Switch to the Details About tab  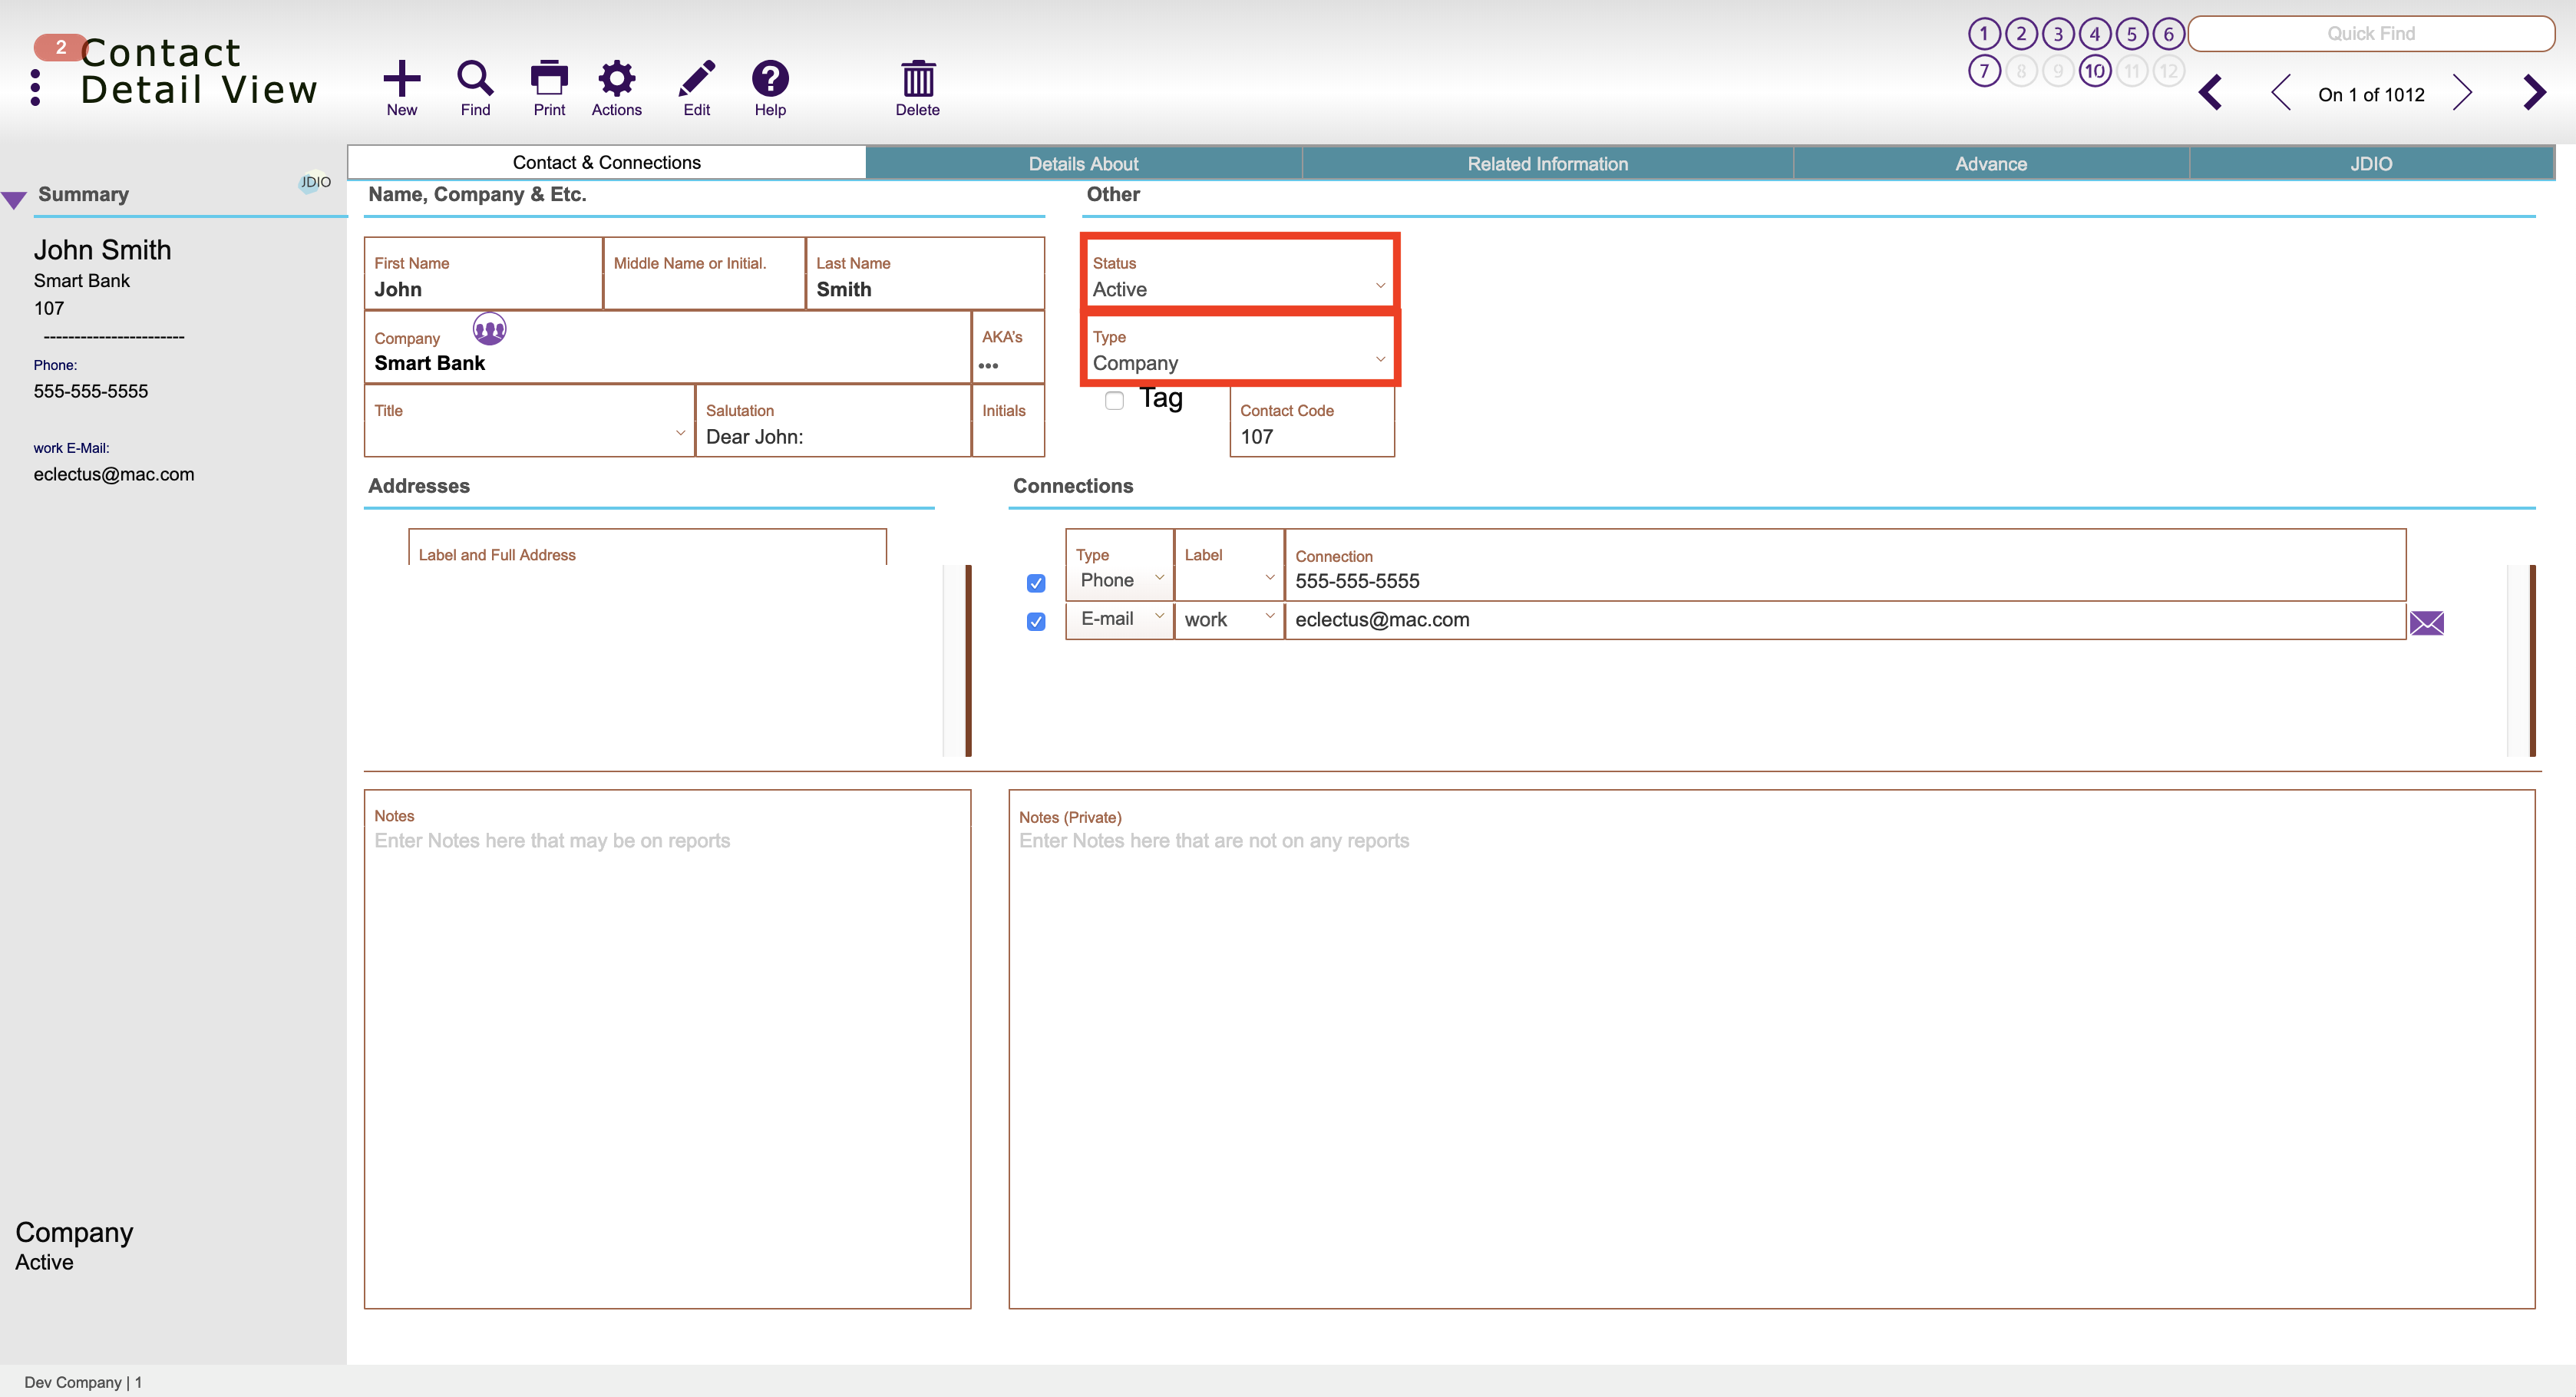point(1083,164)
